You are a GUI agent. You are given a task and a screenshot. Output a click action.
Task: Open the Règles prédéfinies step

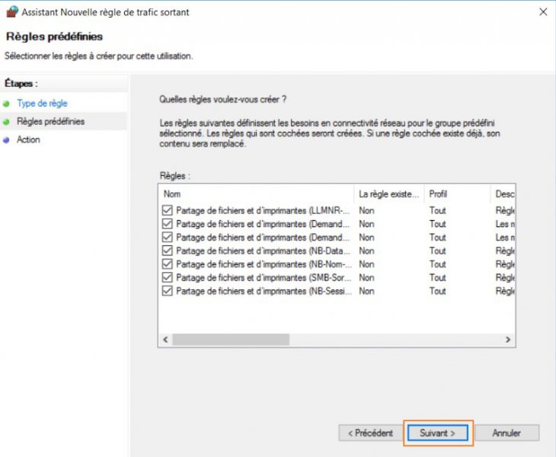point(51,122)
